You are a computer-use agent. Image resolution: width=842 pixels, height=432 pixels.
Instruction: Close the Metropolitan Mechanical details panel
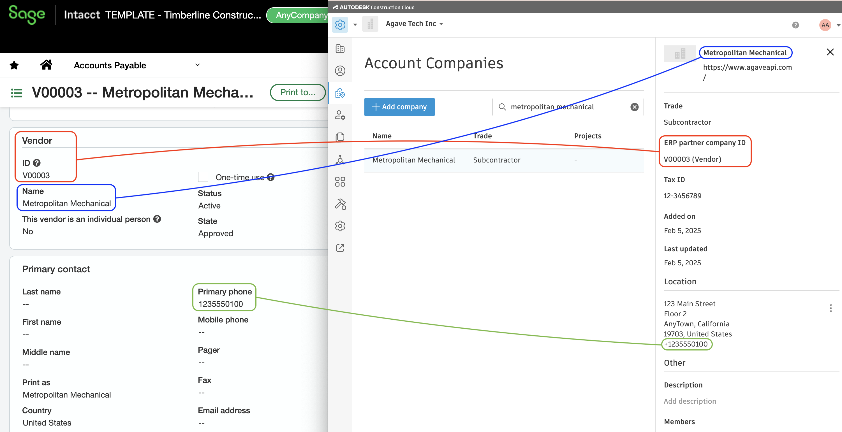[830, 52]
